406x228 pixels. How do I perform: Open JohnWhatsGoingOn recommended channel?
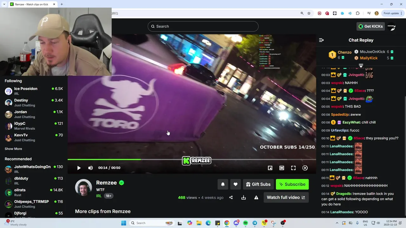(34, 169)
